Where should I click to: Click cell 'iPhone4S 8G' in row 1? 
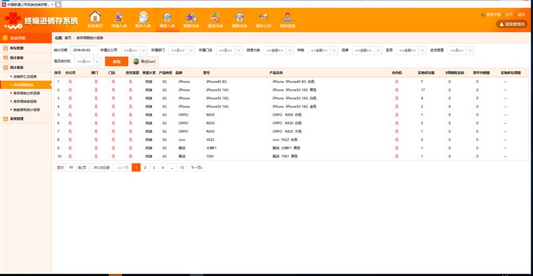tap(216, 81)
